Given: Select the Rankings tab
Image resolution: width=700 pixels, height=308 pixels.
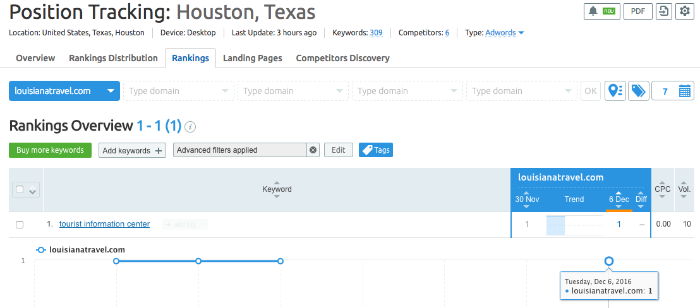Looking at the screenshot, I should (x=191, y=58).
